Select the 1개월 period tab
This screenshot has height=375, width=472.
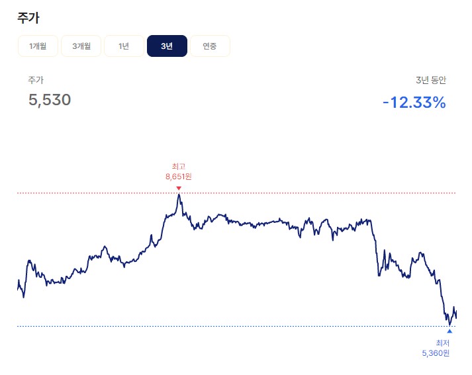[x=38, y=46]
